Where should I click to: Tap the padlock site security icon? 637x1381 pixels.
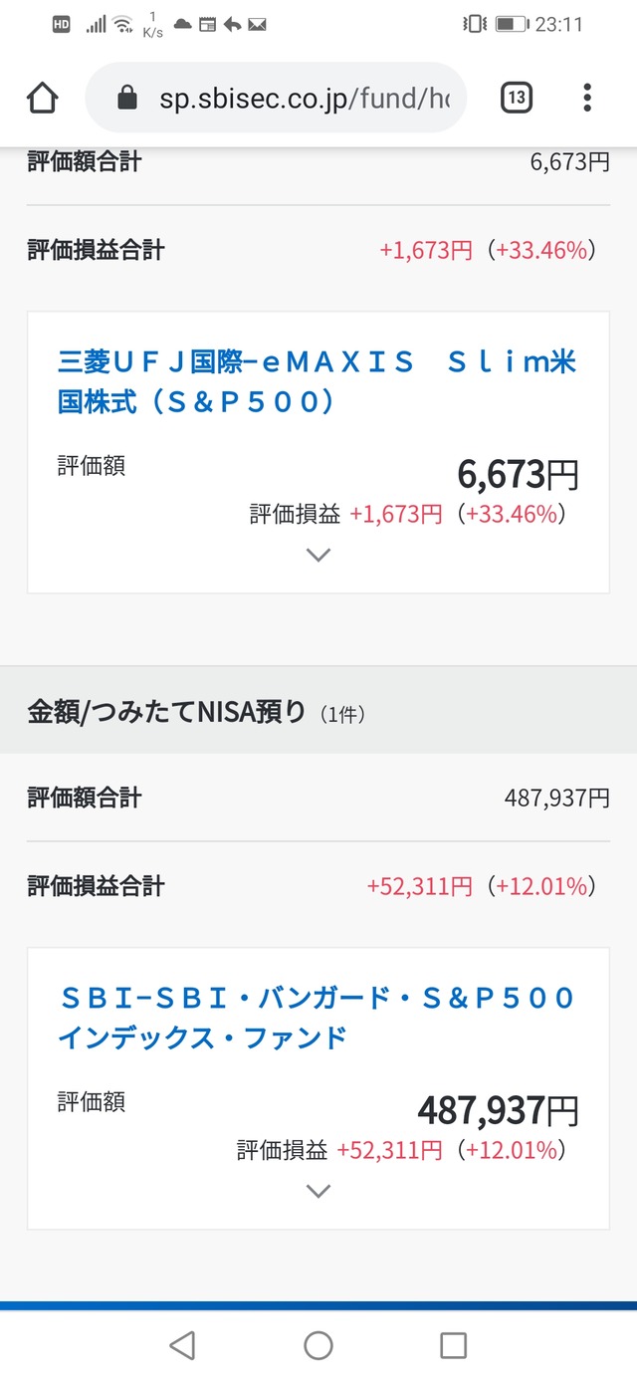(x=126, y=98)
